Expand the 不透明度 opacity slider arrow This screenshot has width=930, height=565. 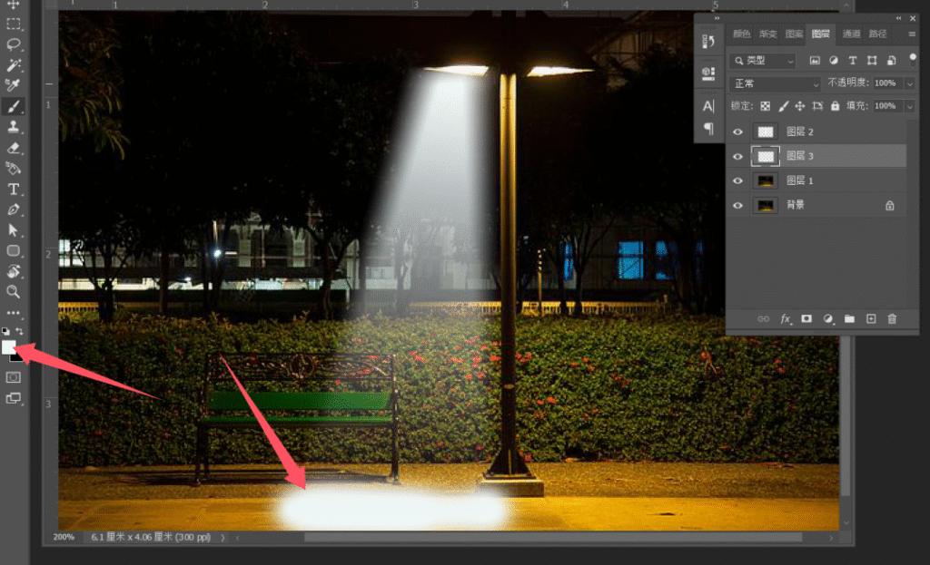pyautogui.click(x=910, y=83)
